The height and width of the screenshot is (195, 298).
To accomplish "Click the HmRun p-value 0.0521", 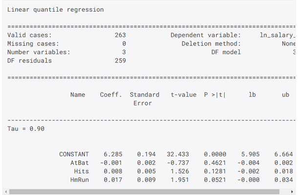I will (215, 180).
